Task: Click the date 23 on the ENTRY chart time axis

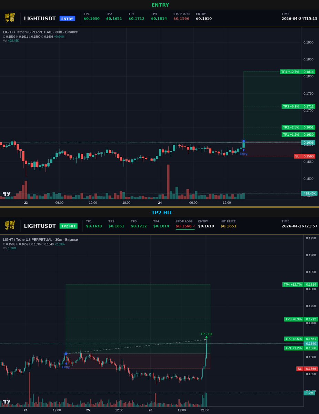Action: point(26,203)
